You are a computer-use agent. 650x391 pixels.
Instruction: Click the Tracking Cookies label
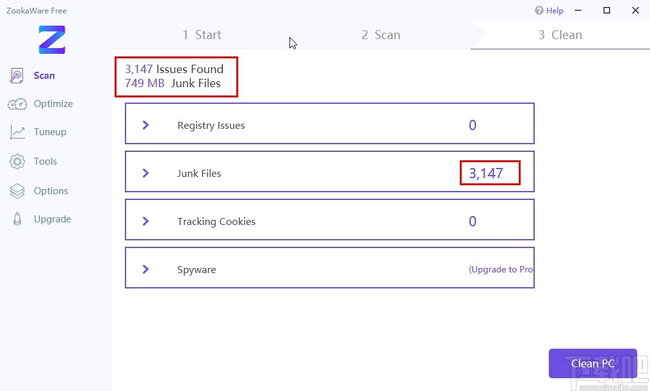click(216, 222)
